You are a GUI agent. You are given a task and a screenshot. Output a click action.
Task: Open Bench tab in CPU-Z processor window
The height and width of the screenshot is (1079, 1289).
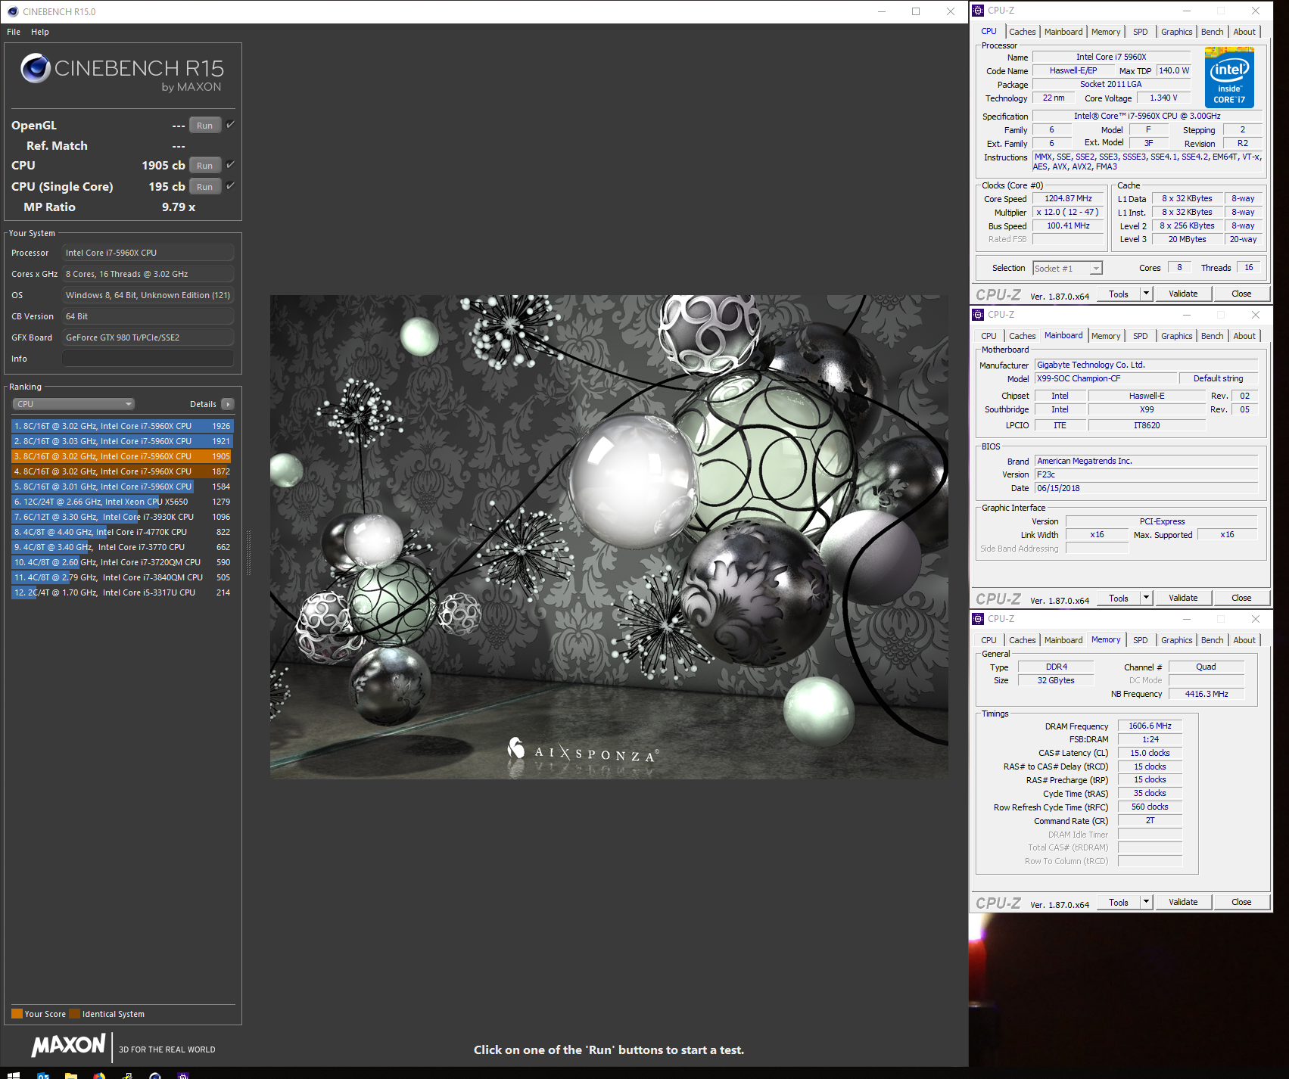pos(1212,32)
